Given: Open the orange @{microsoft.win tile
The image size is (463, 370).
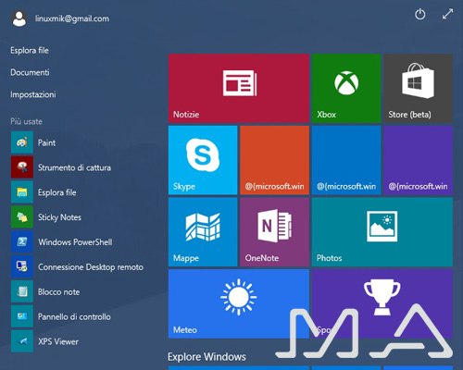Looking at the screenshot, I should [x=274, y=160].
